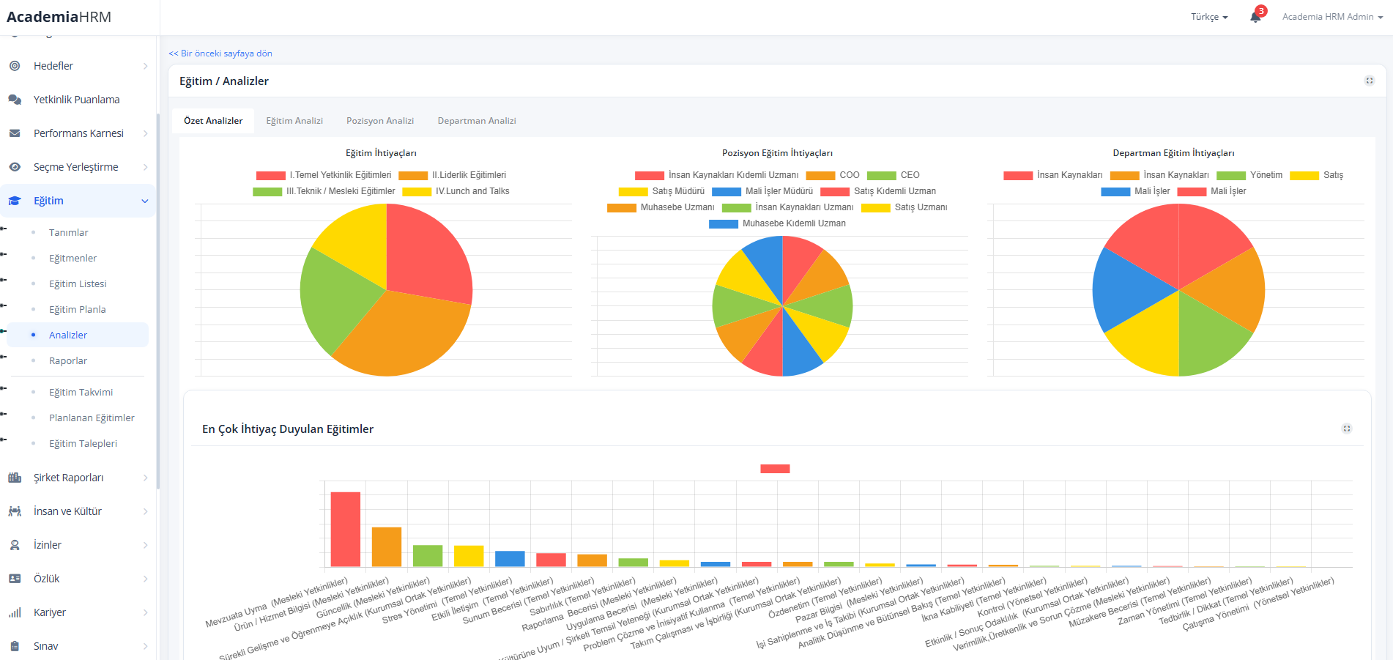Toggle the I.Temel Yetkinlik Eğitimleri red legend swatch

click(x=271, y=176)
